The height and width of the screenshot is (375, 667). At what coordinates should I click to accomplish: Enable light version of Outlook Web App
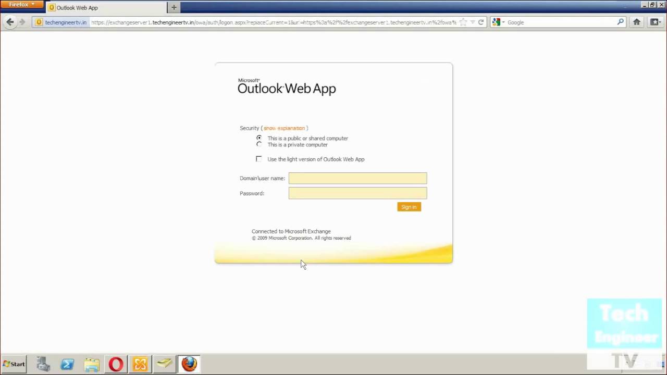tap(259, 159)
